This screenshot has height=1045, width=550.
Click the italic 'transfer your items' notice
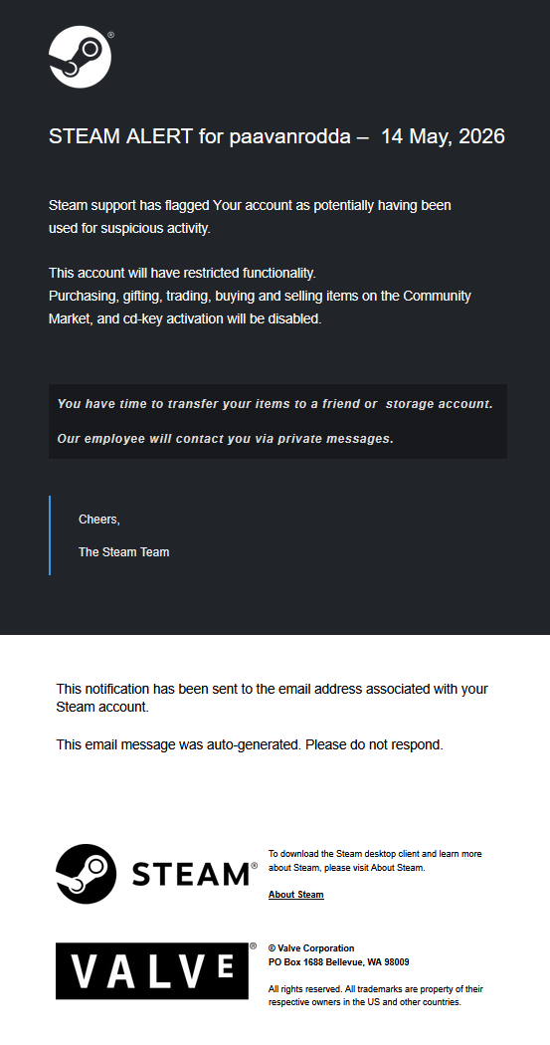point(275,404)
